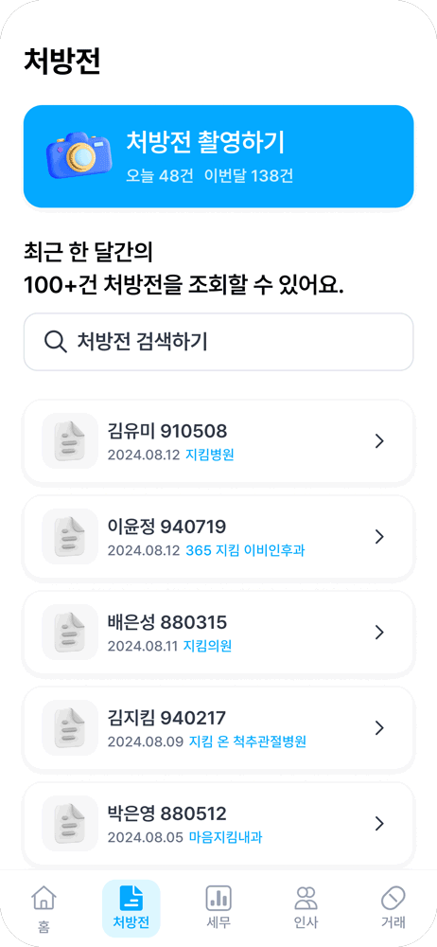Expand the chevron for 배은성 880315

379,633
